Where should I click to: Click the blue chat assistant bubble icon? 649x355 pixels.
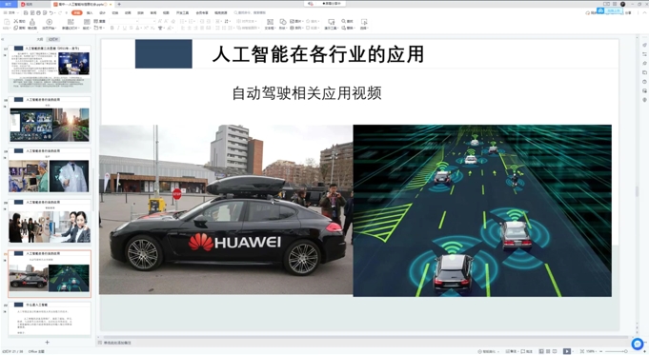[638, 344]
